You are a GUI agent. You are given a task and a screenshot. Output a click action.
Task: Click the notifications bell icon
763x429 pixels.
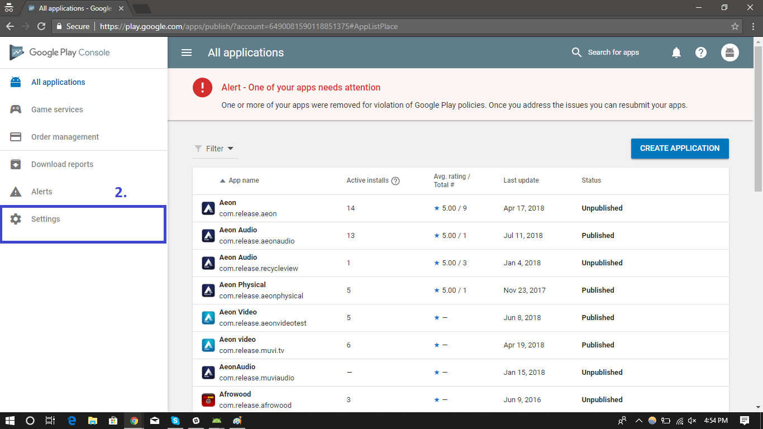point(676,53)
